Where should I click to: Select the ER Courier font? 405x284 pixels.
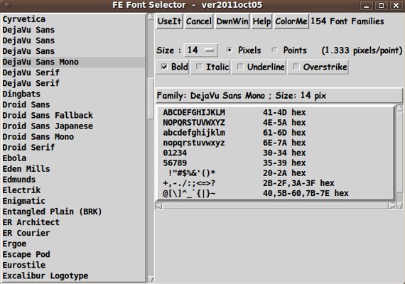[x=73, y=233]
